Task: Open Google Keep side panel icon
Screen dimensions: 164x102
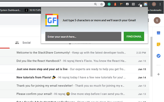Action: 158,44
